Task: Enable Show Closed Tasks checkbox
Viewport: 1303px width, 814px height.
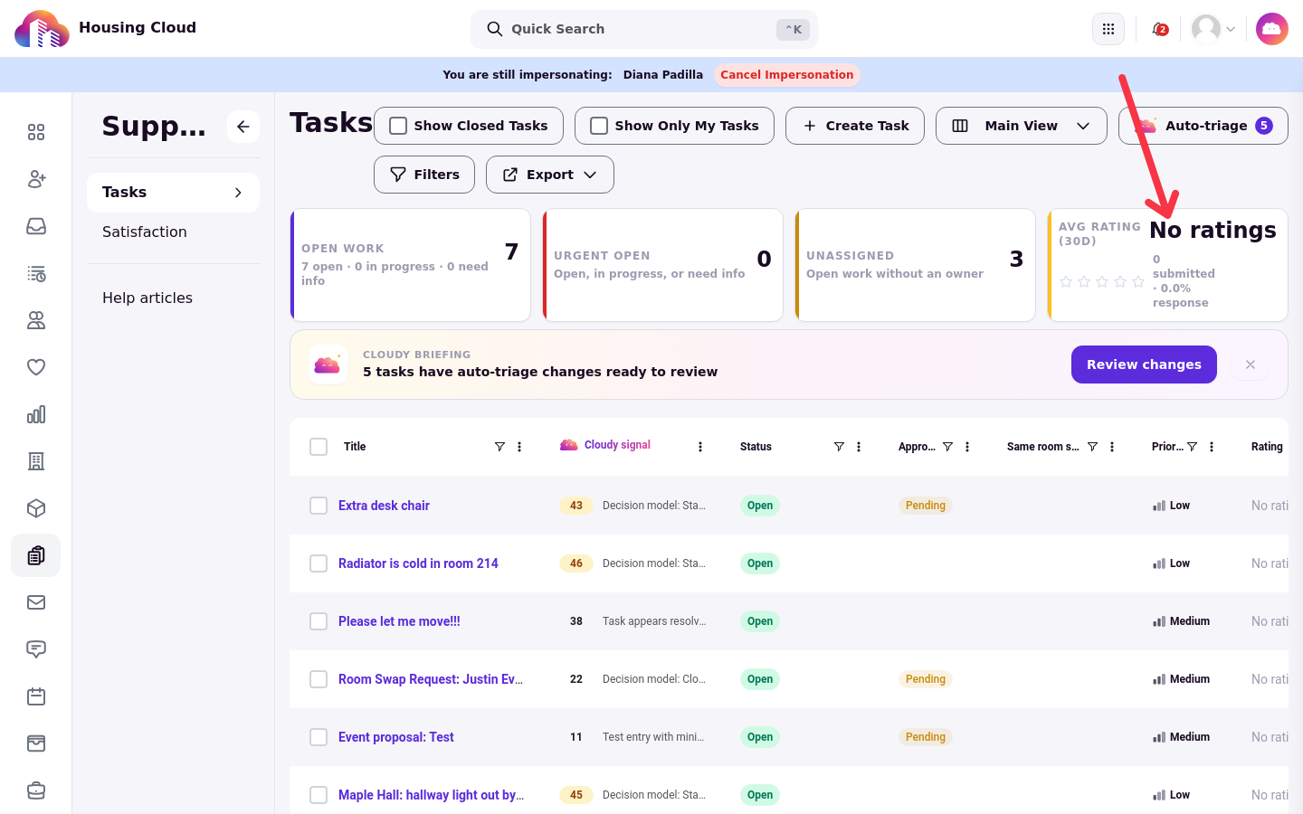Action: click(x=398, y=126)
